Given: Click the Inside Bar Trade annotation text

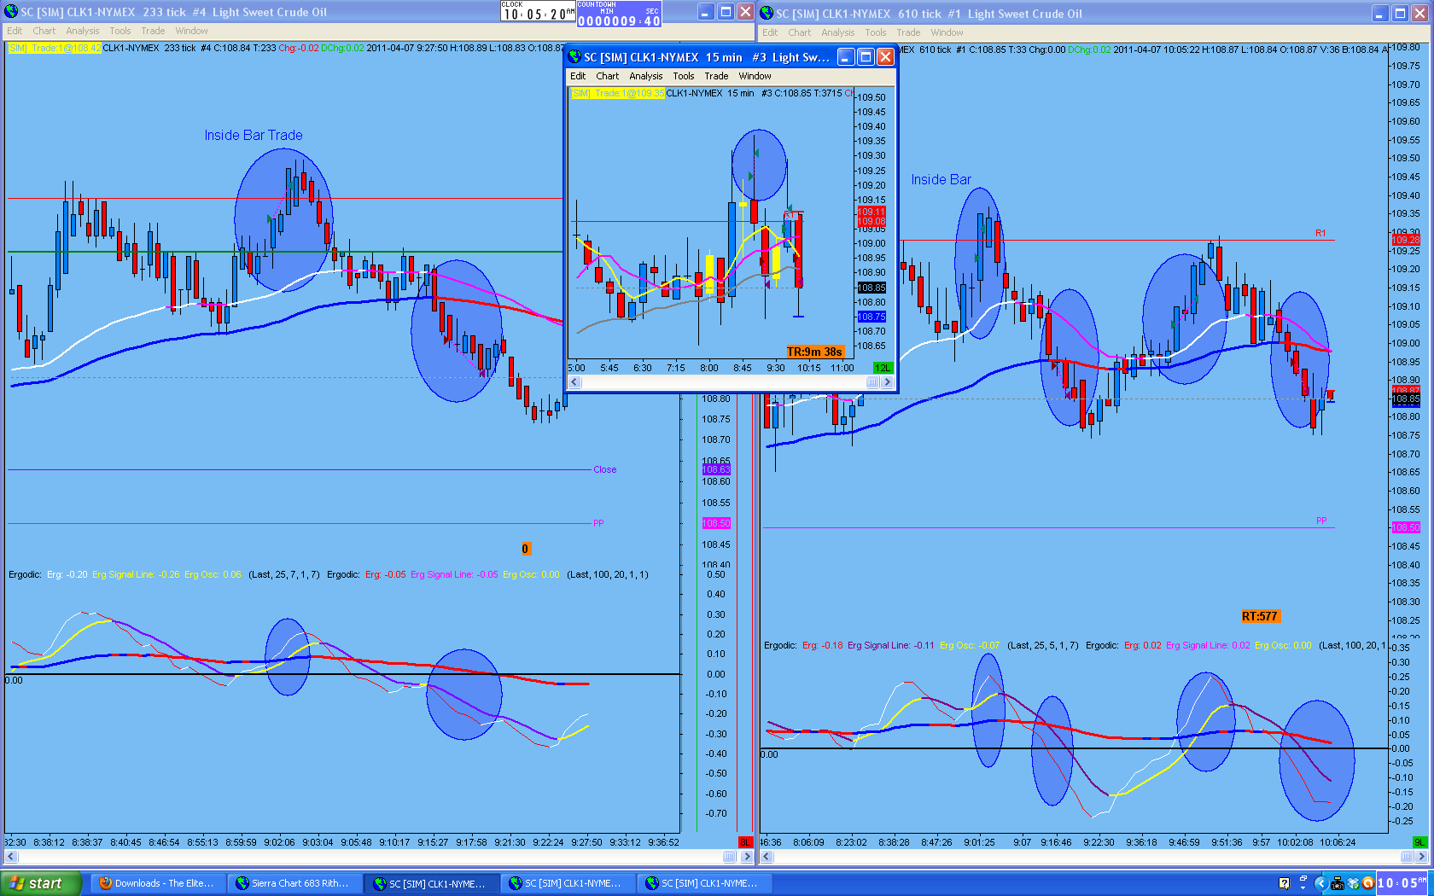Looking at the screenshot, I should pyautogui.click(x=254, y=135).
